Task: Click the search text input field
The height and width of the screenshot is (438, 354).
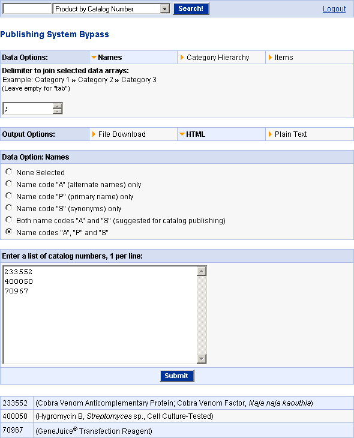Action: pyautogui.click(x=27, y=8)
